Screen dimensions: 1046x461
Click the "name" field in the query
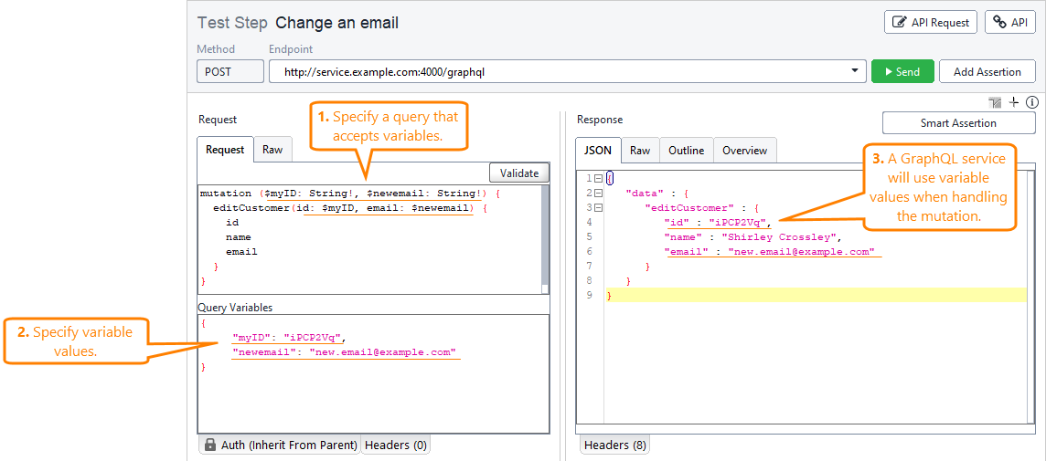pyautogui.click(x=238, y=237)
